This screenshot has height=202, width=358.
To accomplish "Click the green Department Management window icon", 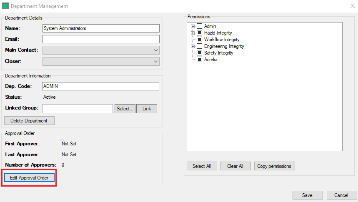I will coord(5,6).
